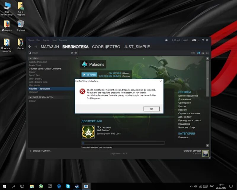Click the Steam taskbar icon
The height and width of the screenshot is (190, 237).
tap(77, 186)
